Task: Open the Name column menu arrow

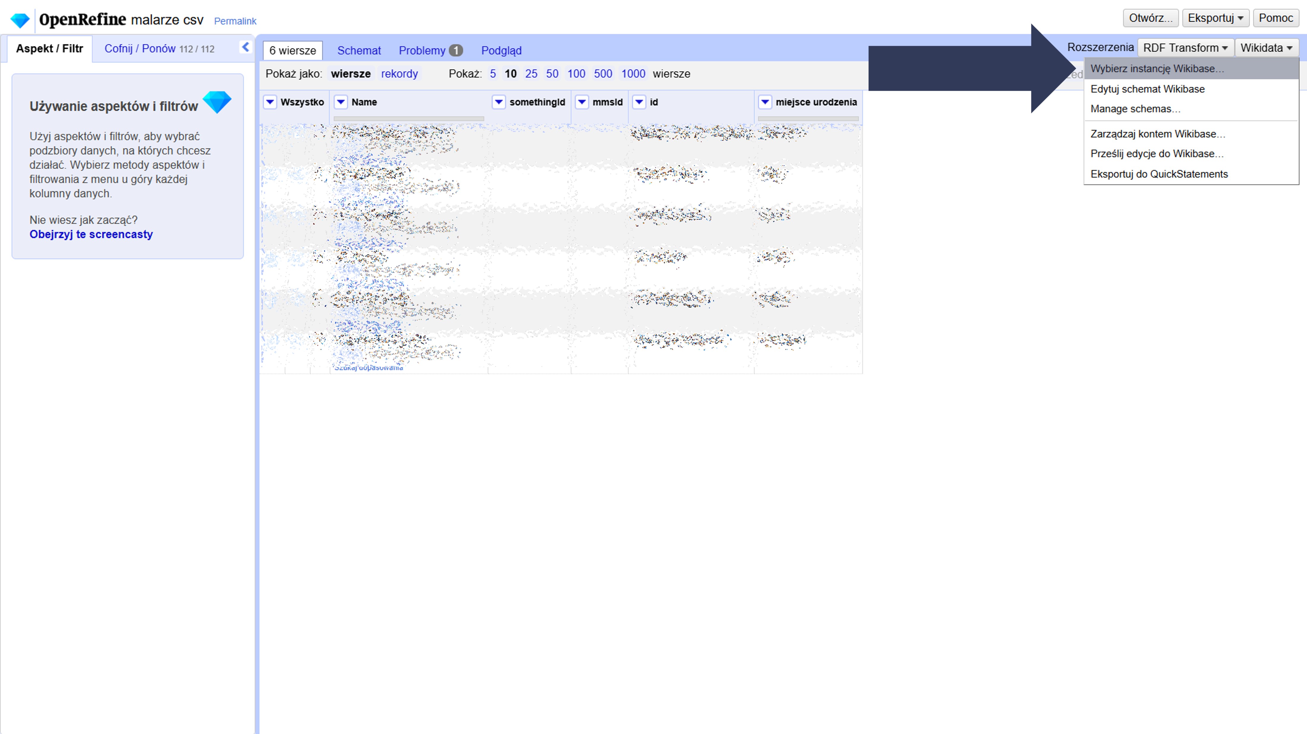Action: pos(341,102)
